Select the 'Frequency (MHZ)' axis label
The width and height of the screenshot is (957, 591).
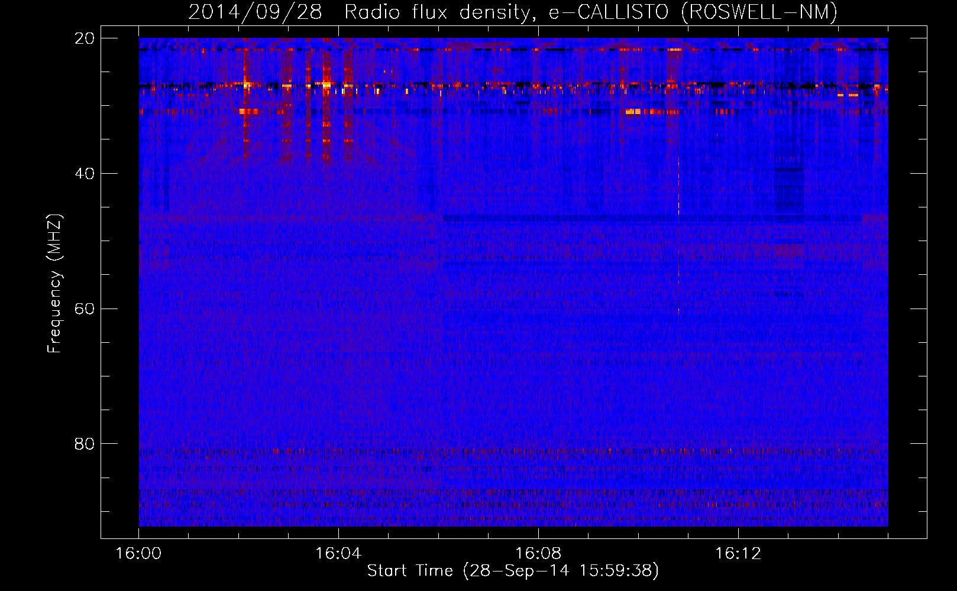coord(54,283)
